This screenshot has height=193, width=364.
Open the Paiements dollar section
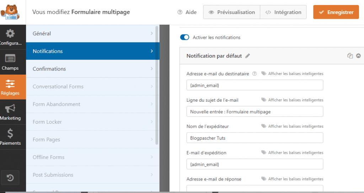[10, 137]
